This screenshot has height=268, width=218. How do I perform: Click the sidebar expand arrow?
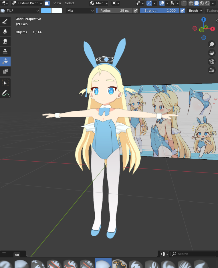coord(217,21)
